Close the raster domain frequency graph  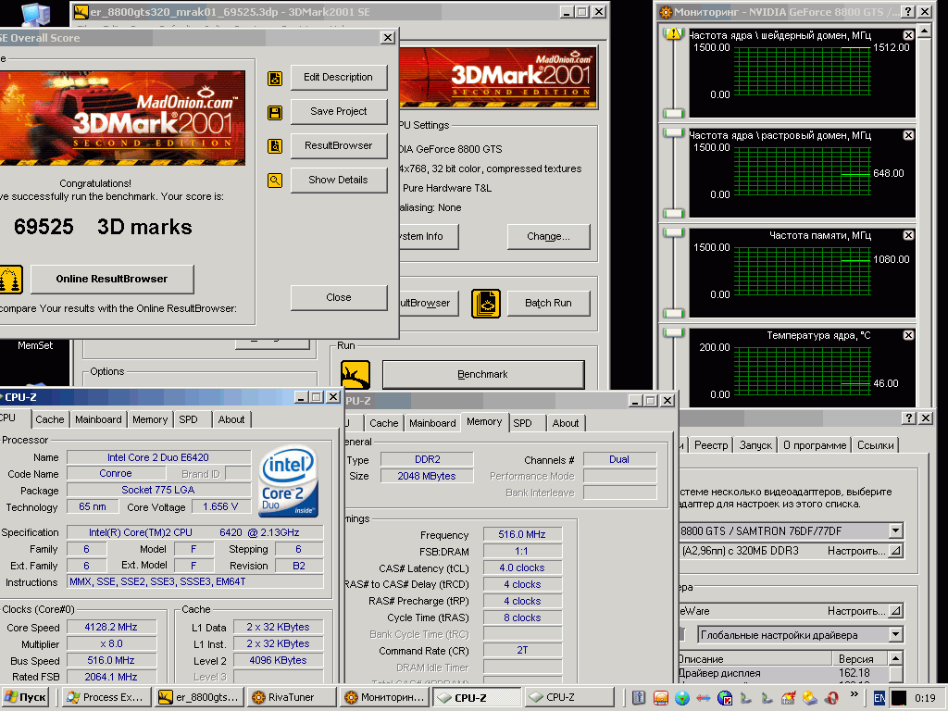click(908, 135)
